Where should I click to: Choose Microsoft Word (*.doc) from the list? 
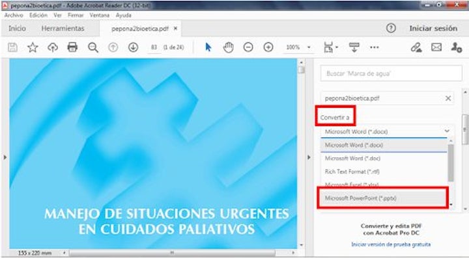point(384,159)
